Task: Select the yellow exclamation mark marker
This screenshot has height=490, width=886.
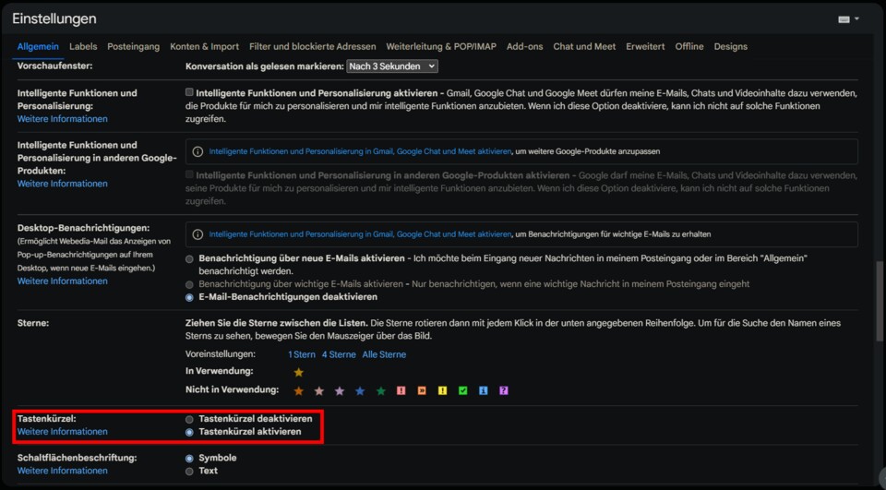Action: click(442, 390)
